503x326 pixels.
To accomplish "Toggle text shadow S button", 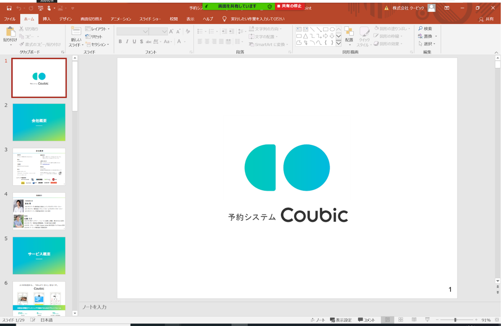I will pos(141,42).
